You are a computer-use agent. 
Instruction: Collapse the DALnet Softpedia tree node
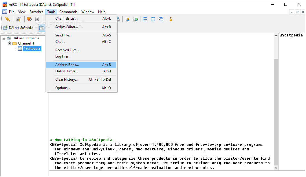[4, 38]
